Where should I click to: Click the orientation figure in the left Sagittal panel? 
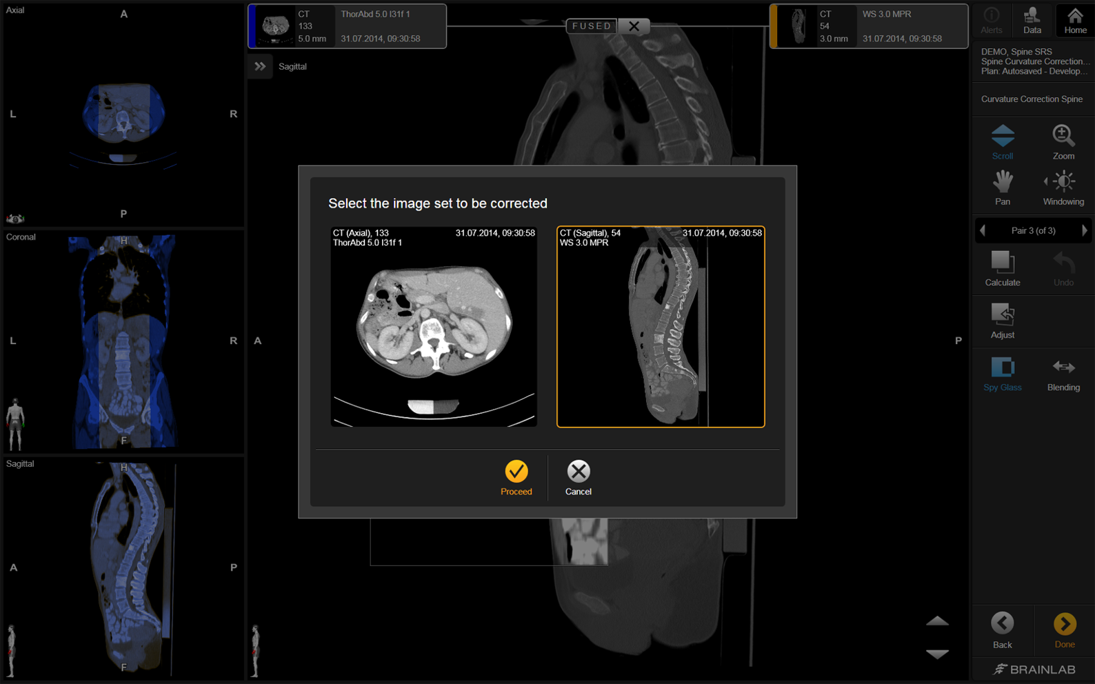point(11,651)
